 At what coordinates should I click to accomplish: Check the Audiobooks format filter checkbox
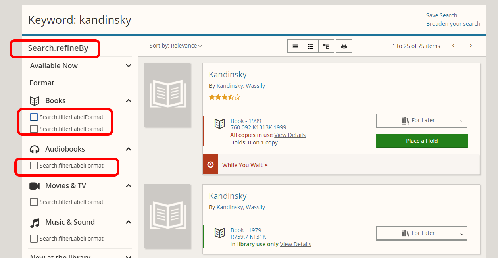(x=34, y=166)
